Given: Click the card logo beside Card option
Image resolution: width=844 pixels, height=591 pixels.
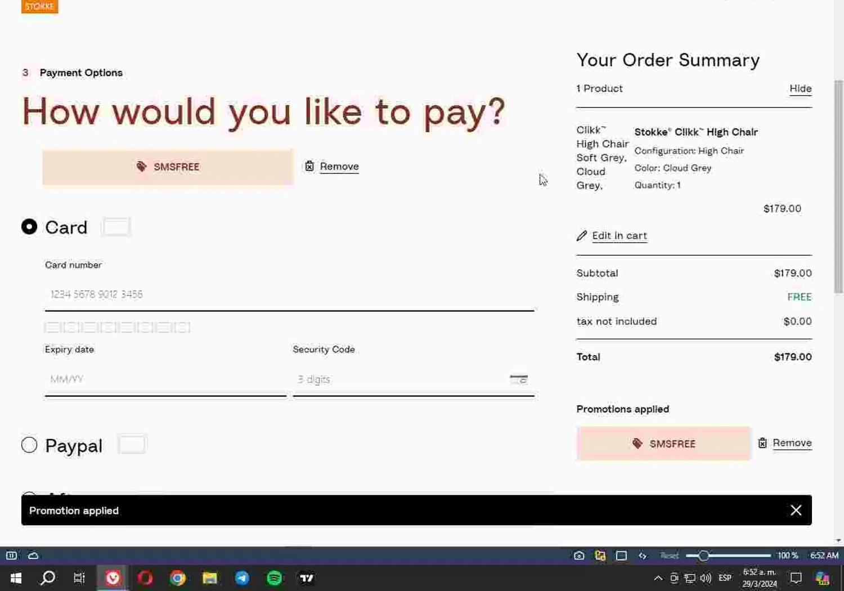Looking at the screenshot, I should (x=116, y=227).
